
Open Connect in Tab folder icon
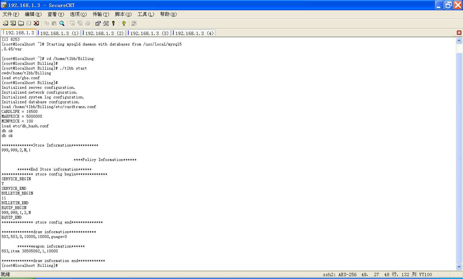click(21, 23)
